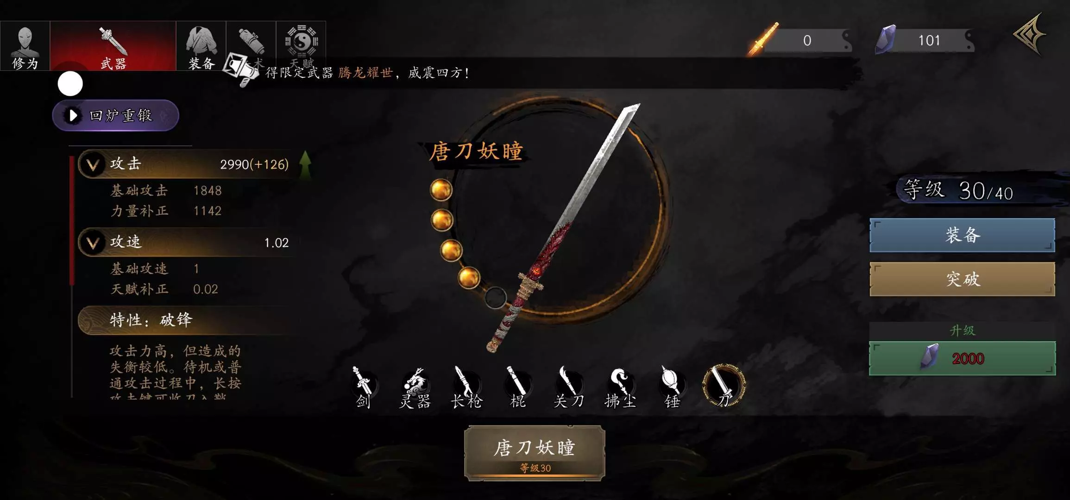Click the 唐刀妖瞳 weapon card at bottom

pyautogui.click(x=535, y=453)
